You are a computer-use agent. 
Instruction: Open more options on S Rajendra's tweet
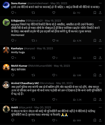pos(100,21)
